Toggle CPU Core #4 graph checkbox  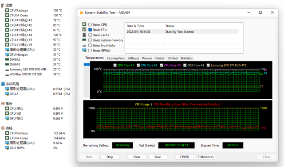pyautogui.click(x=185, y=65)
